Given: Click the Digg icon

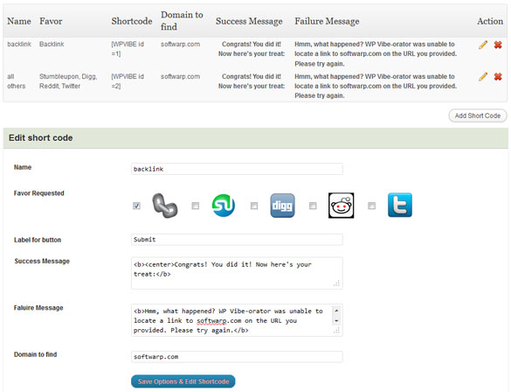Looking at the screenshot, I should pyautogui.click(x=282, y=206).
